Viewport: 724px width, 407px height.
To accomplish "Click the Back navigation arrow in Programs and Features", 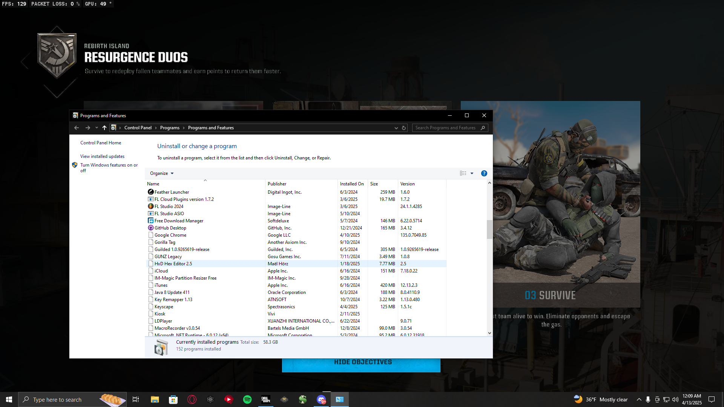I will click(77, 128).
